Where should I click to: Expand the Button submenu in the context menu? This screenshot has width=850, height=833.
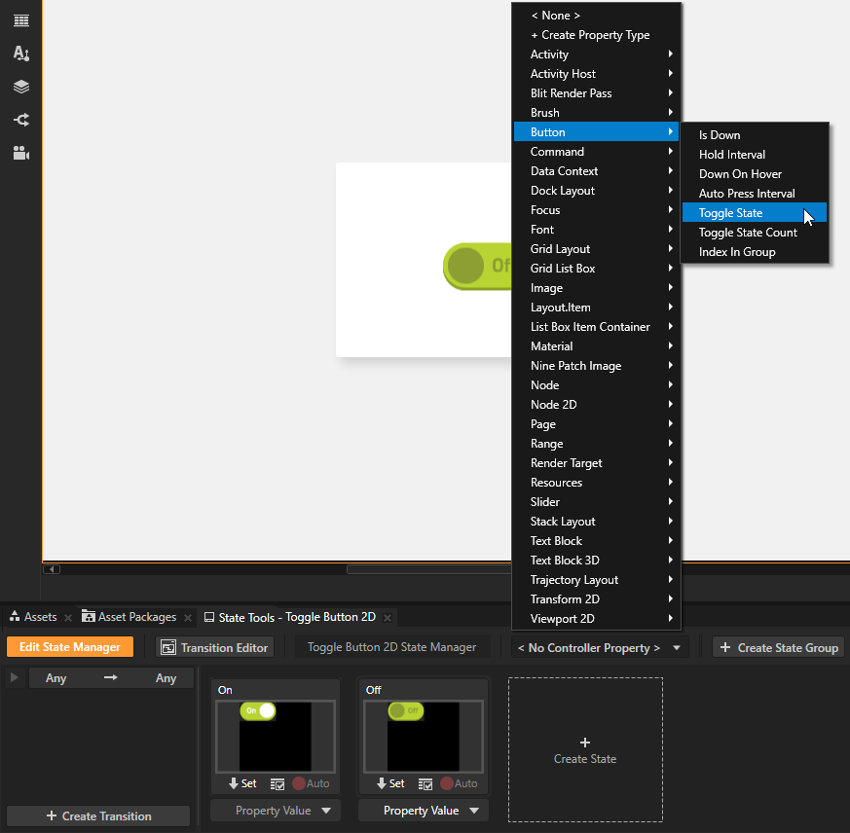[548, 131]
